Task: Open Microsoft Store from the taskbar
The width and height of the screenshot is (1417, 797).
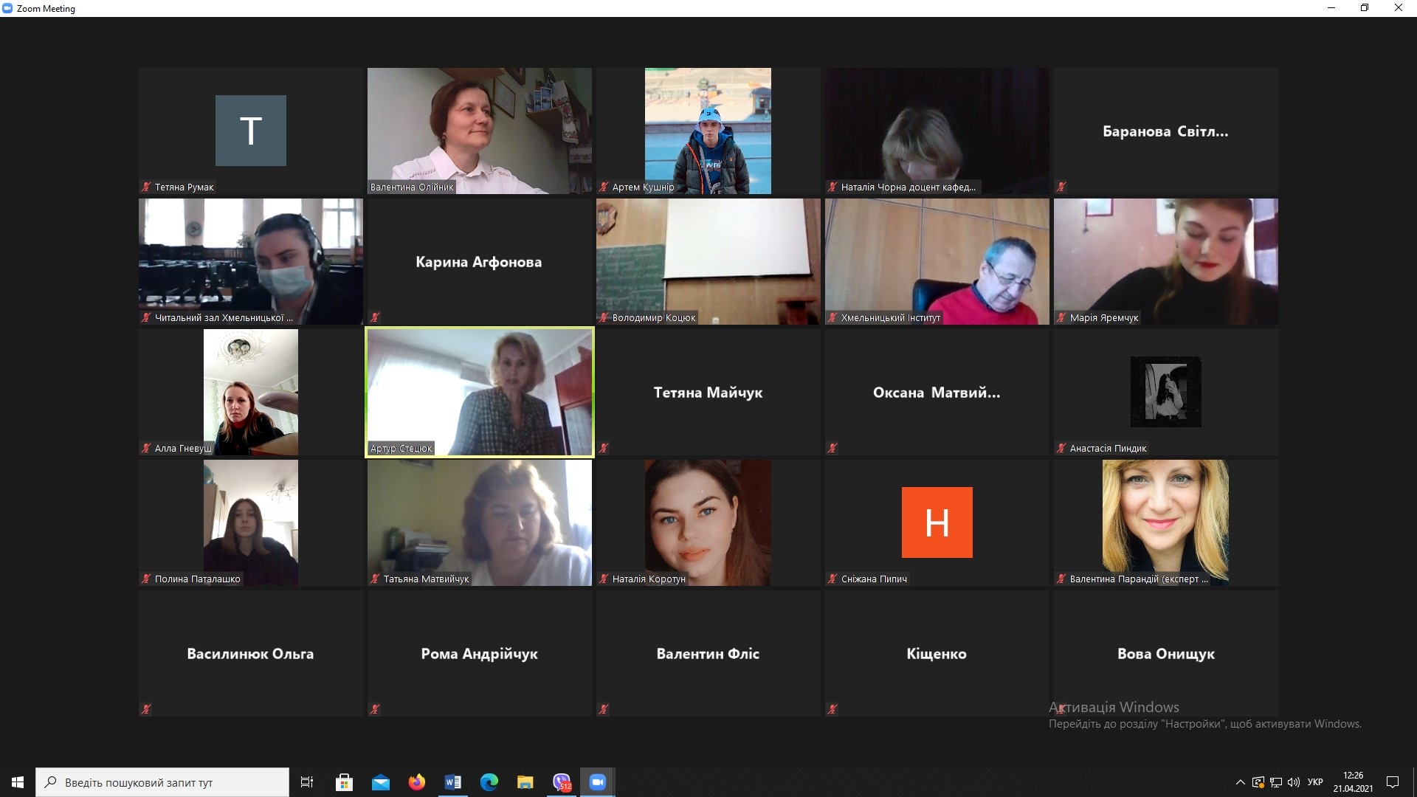Action: tap(345, 782)
